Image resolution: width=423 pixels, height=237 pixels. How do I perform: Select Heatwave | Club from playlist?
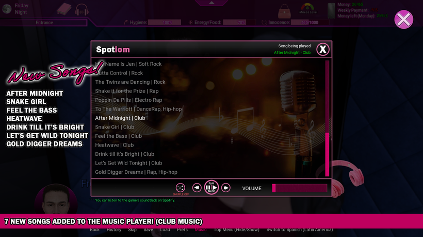[x=114, y=145]
